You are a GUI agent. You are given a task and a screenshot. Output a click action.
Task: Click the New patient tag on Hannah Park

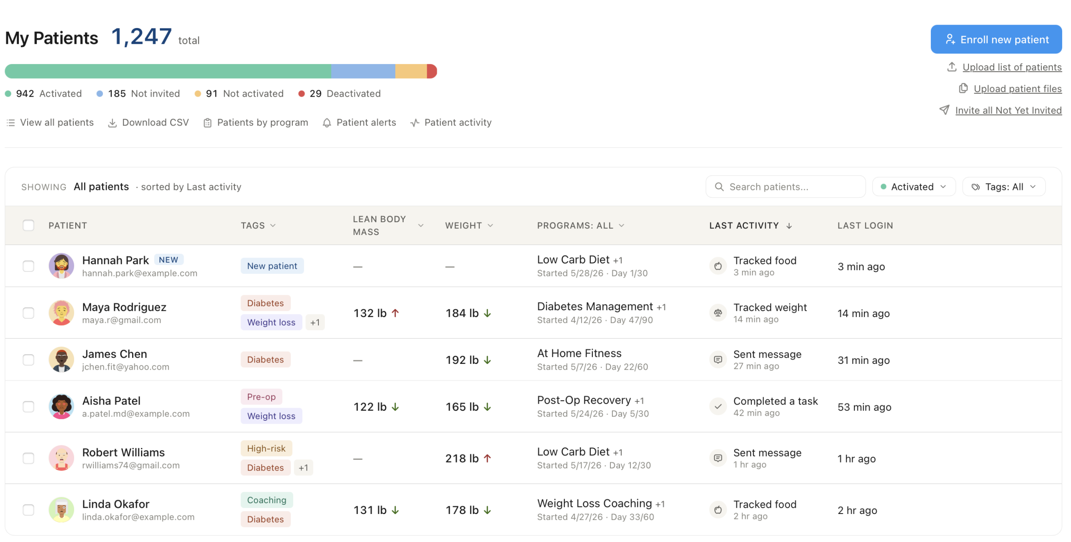272,266
